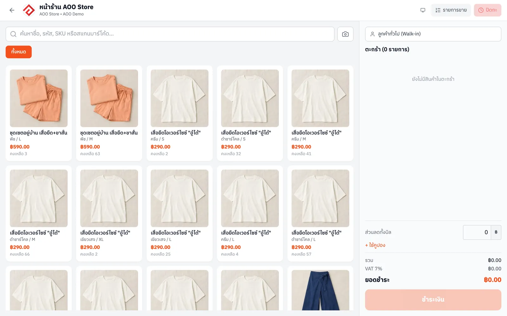Click the คงเหลือ 41 stock text
Image resolution: width=507 pixels, height=316 pixels.
(x=301, y=154)
